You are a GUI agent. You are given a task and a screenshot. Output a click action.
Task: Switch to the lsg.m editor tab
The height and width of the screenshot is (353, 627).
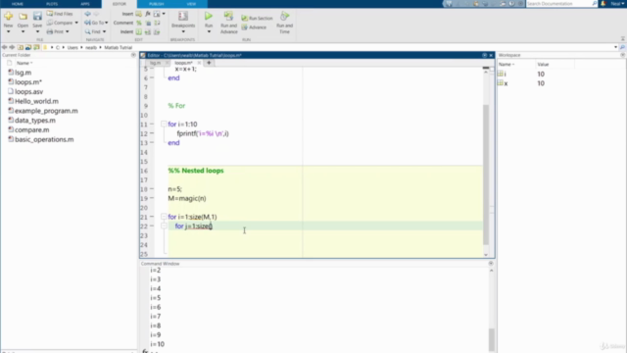click(155, 63)
